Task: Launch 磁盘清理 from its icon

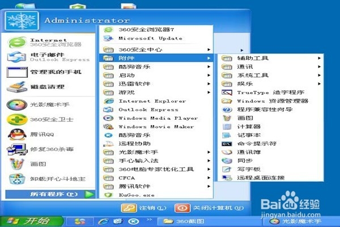Action: (x=17, y=87)
